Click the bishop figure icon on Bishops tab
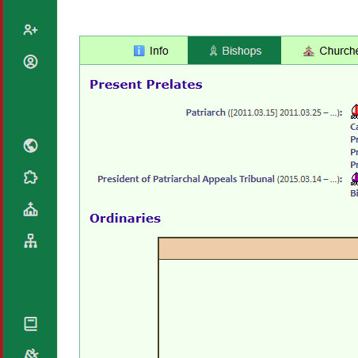This screenshot has height=358, width=358. [213, 51]
